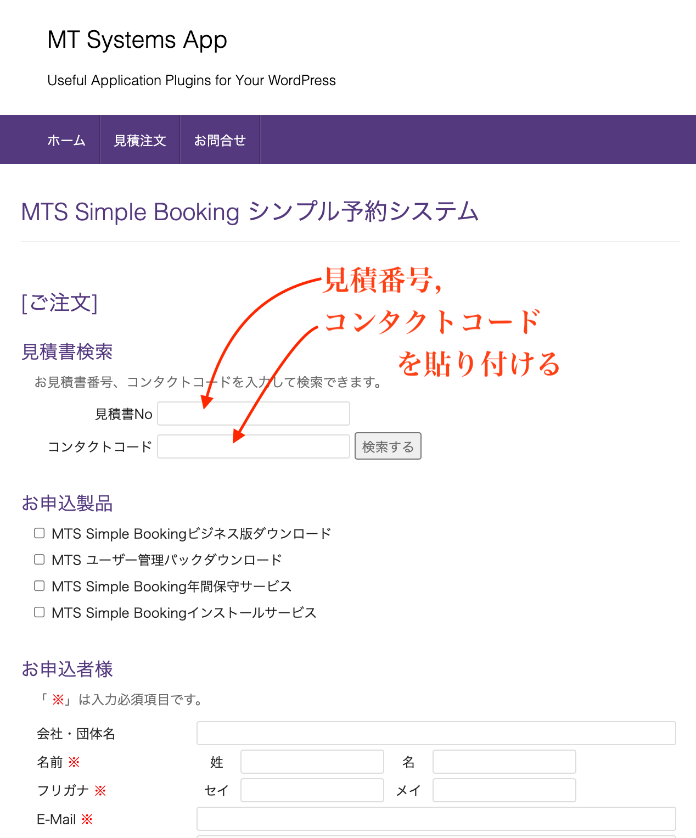Focus the E-Mail input field

tap(436, 819)
